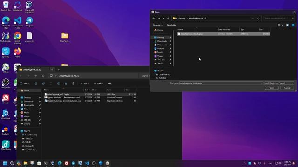Open the New dropdown in File Explorer
298x167 pixels.
pyautogui.click(x=25, y=83)
